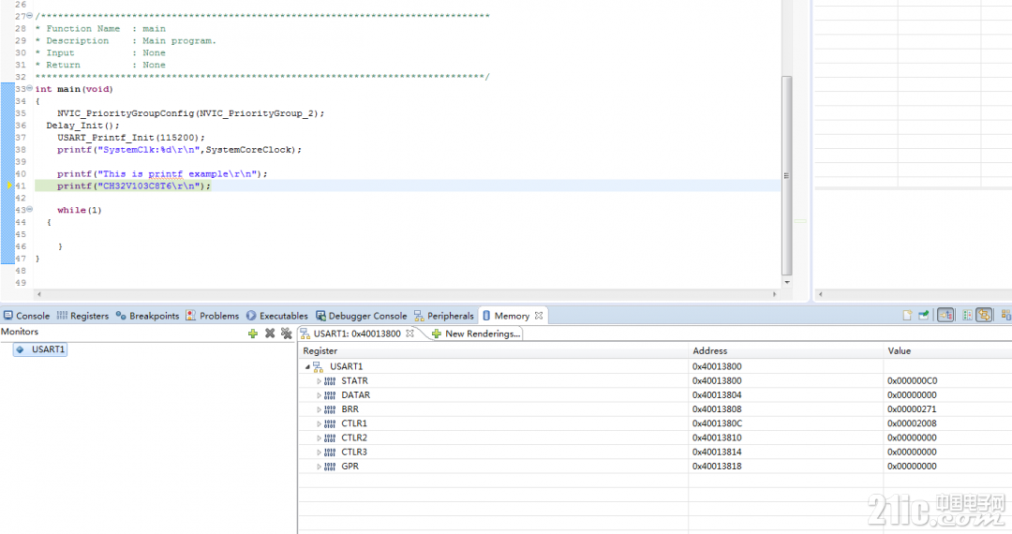Expand the CTLR2 register row

coord(319,438)
